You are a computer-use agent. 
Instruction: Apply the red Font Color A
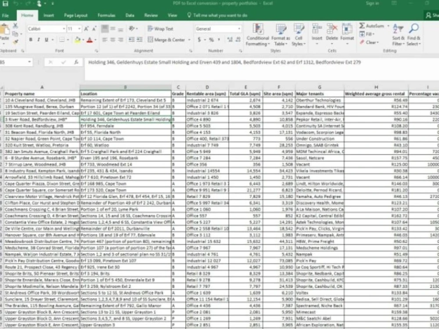90,40
